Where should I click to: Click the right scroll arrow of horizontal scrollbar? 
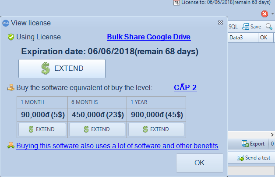coord(272,135)
